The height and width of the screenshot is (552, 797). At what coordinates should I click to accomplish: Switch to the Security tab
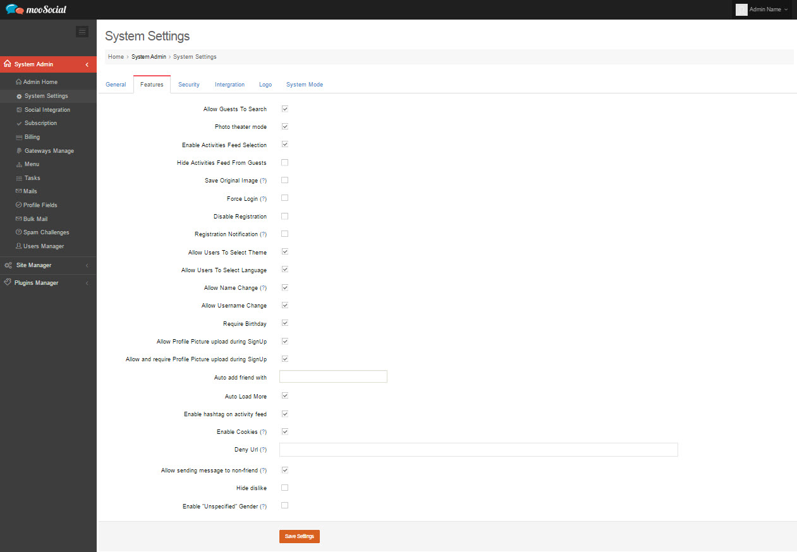coord(188,84)
